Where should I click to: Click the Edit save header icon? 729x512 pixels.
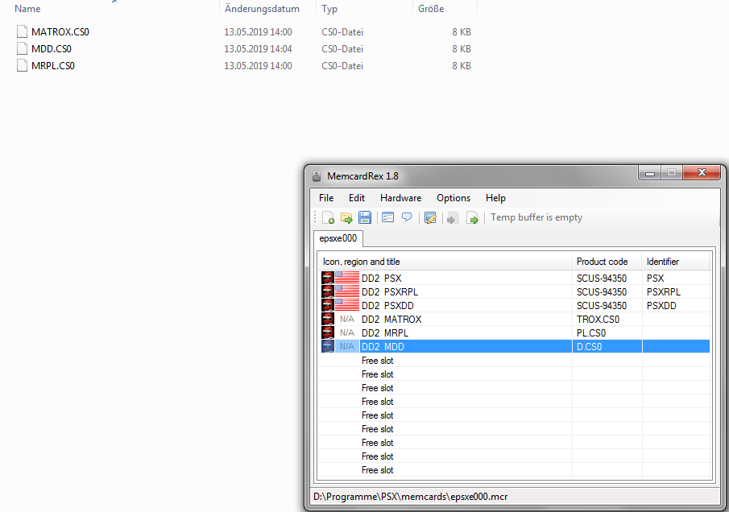(388, 217)
